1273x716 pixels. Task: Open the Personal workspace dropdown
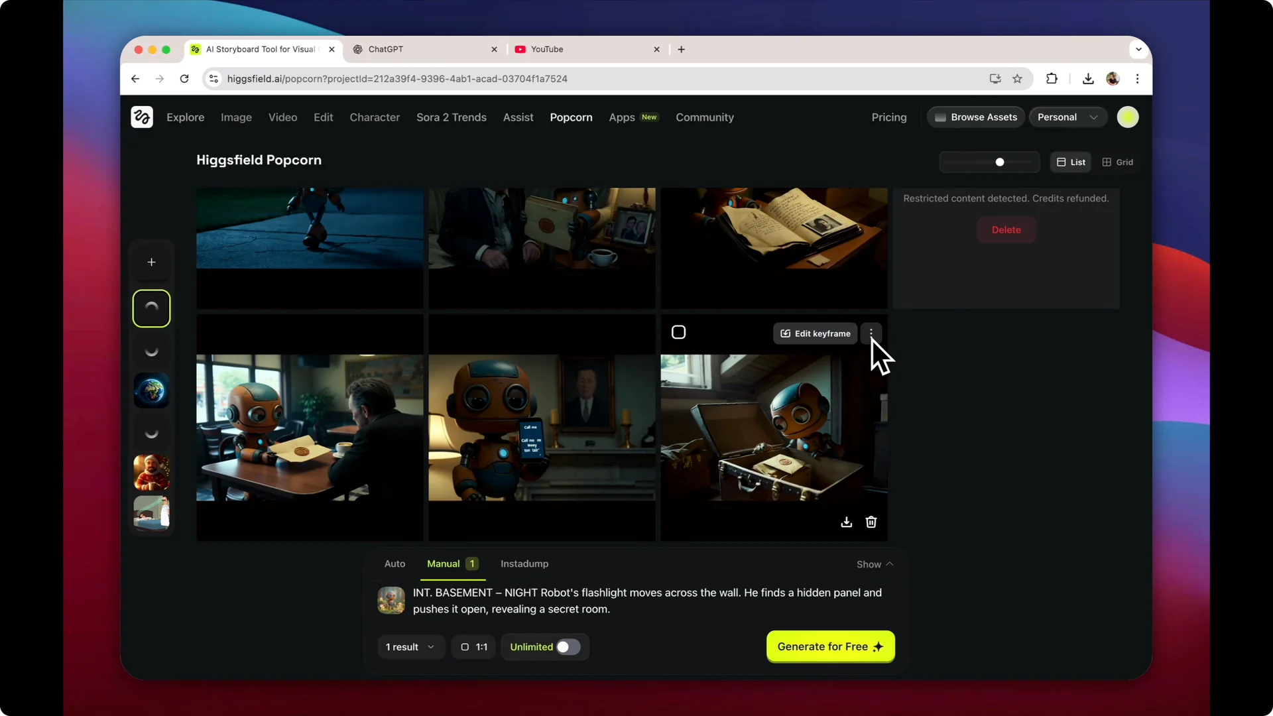tap(1067, 117)
